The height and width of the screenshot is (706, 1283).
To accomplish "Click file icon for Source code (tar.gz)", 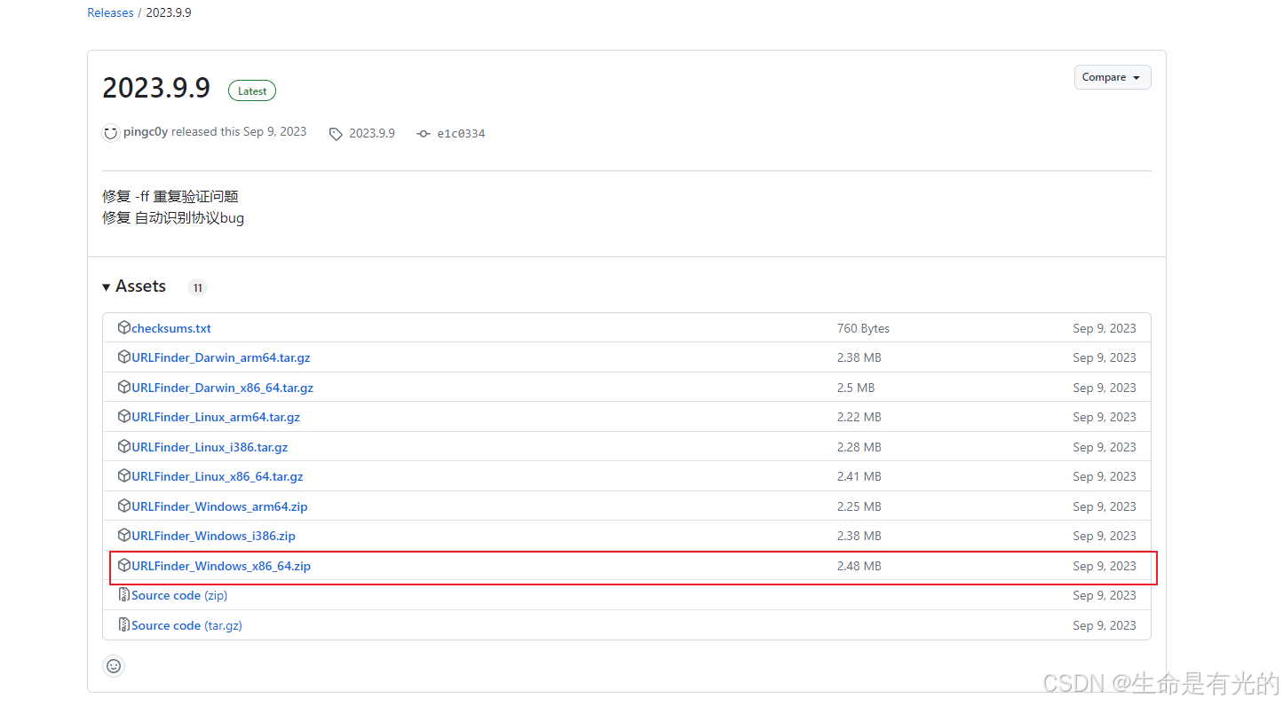I will click(124, 625).
